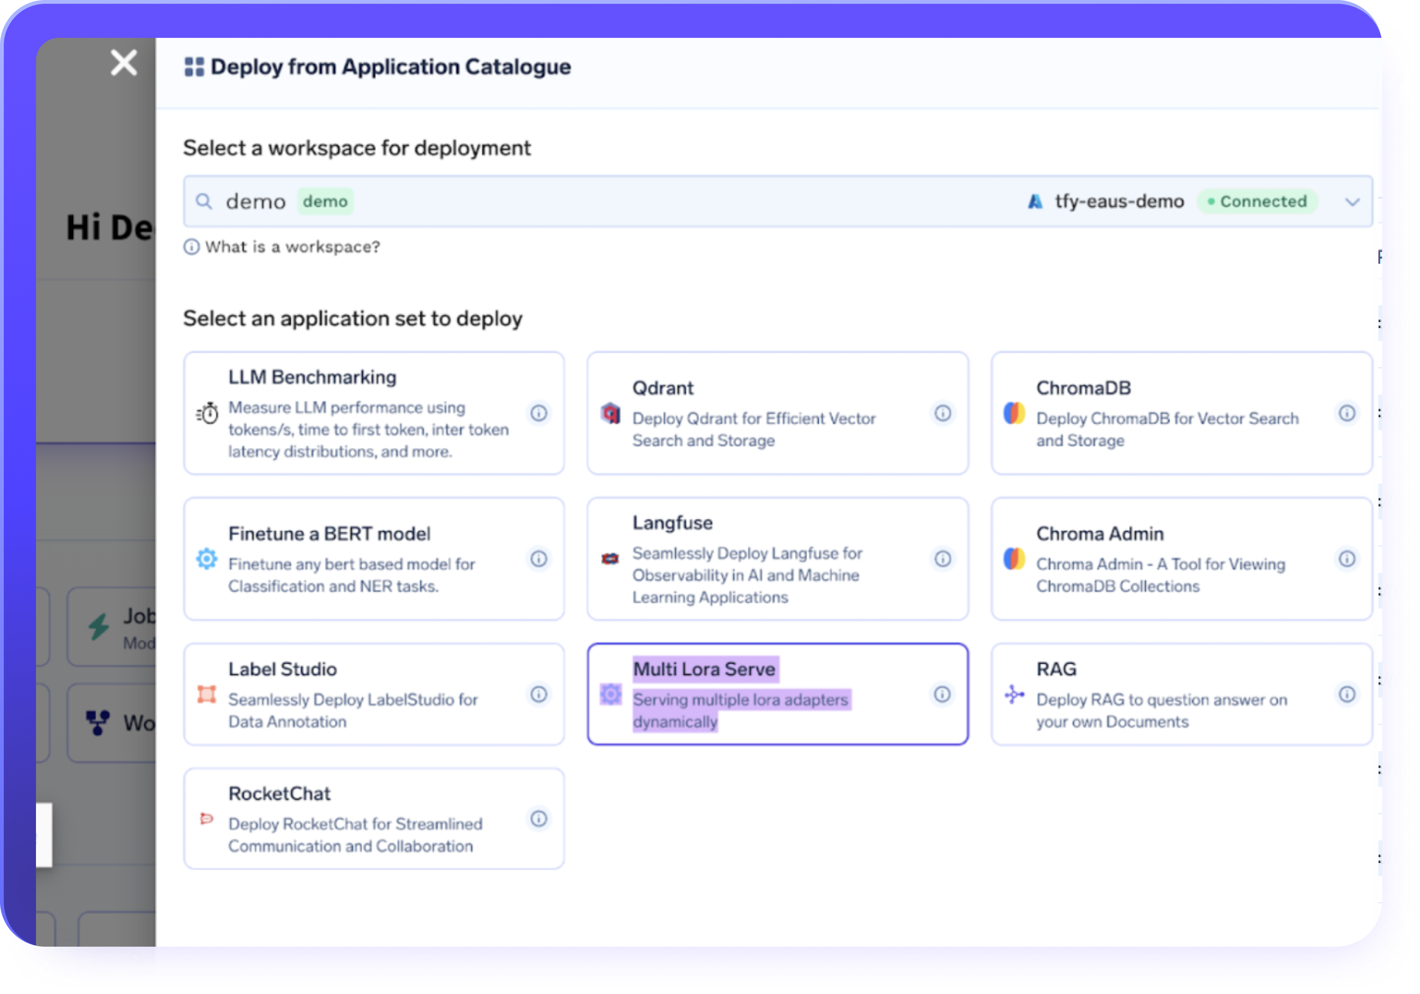
Task: View info about the Qdrant application
Action: tap(942, 413)
